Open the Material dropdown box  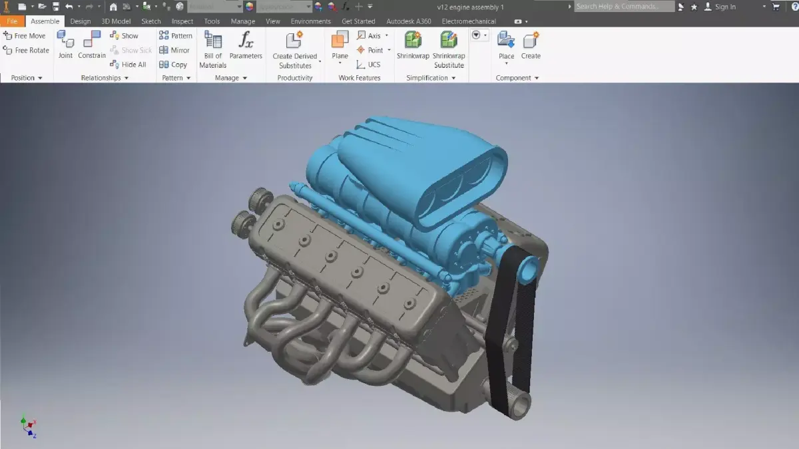pos(215,7)
